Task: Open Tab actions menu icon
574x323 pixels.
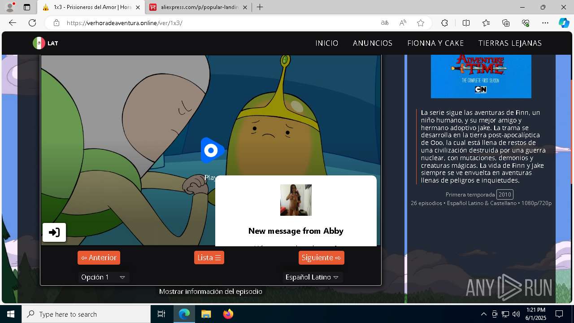Action: [x=27, y=7]
